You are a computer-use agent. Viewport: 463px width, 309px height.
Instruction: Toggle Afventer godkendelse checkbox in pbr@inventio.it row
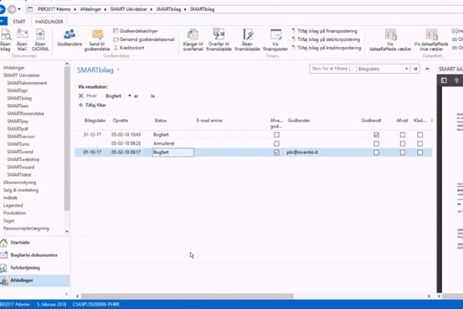click(276, 152)
